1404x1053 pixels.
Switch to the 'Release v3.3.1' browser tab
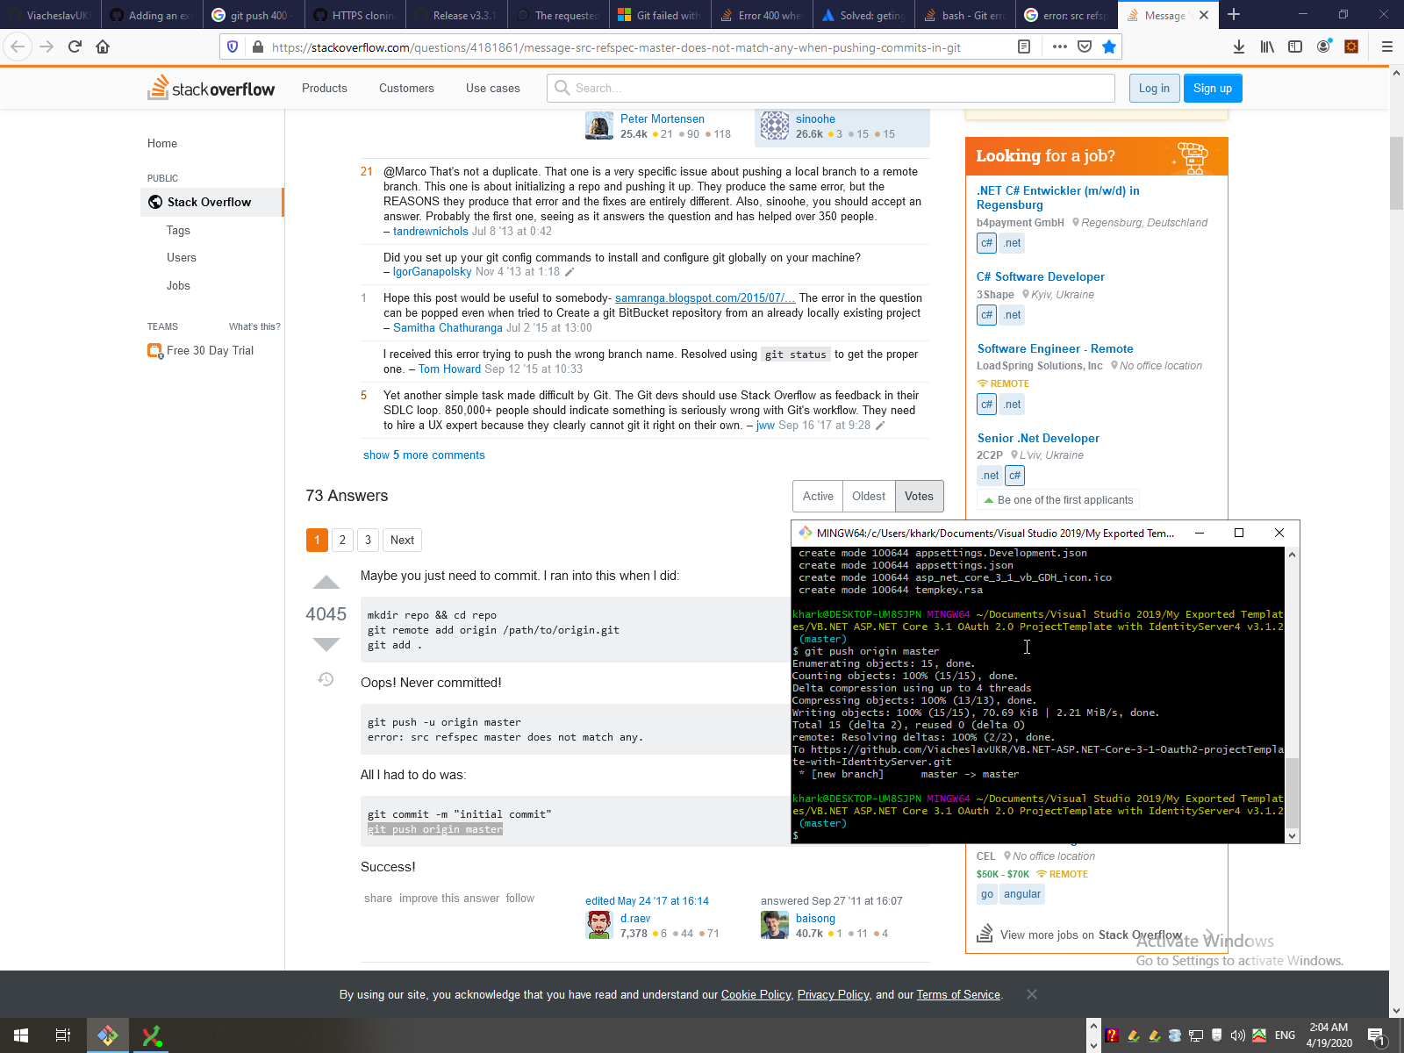click(x=457, y=15)
